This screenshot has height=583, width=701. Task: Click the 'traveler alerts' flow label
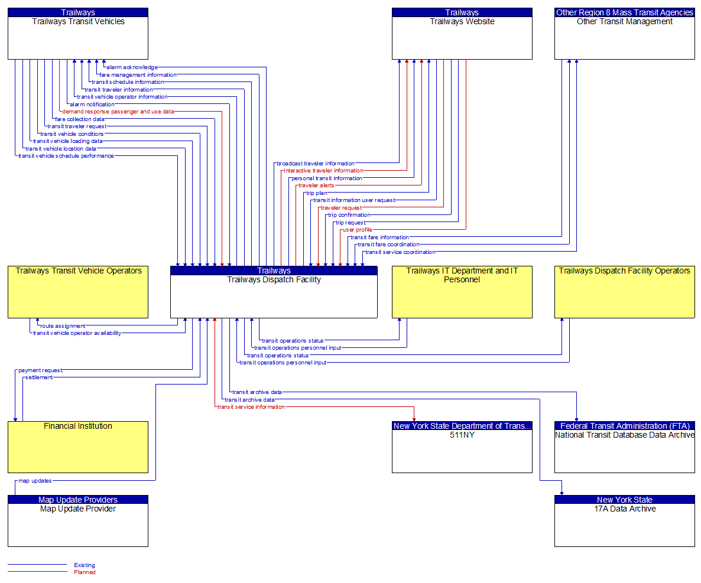pos(316,185)
